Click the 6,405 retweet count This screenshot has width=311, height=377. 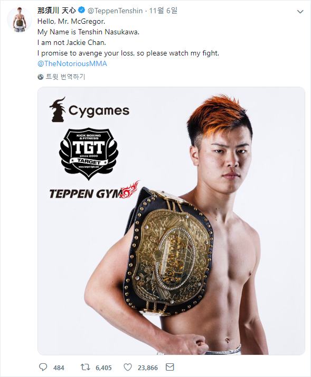(103, 368)
